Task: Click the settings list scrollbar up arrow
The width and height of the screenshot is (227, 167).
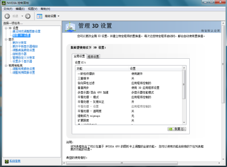Action: [x=184, y=68]
